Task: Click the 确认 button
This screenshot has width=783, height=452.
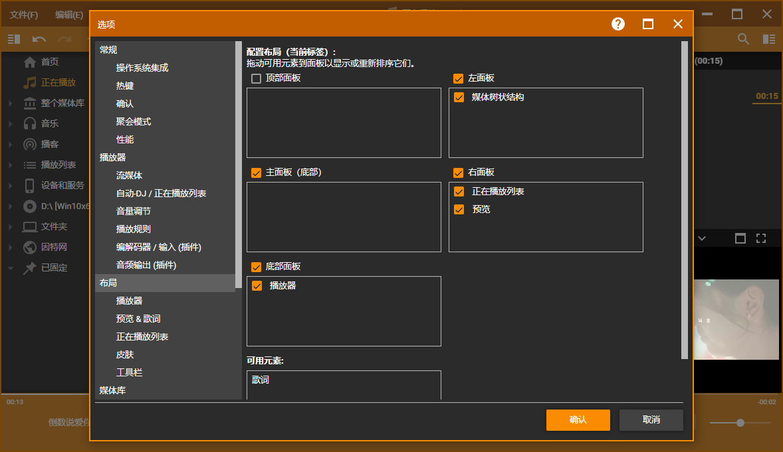Action: click(578, 419)
